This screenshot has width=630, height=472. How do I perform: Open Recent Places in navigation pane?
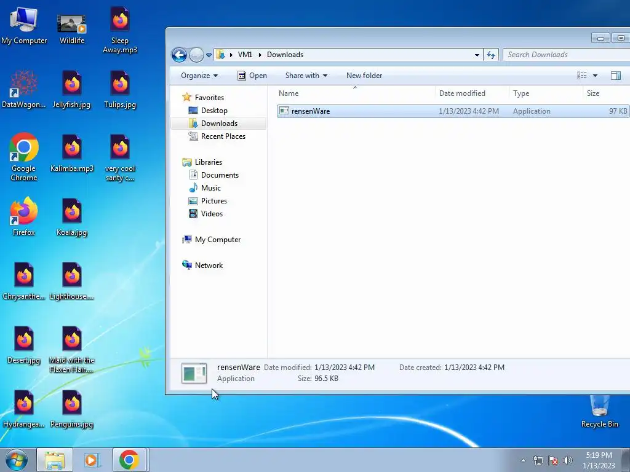point(223,136)
